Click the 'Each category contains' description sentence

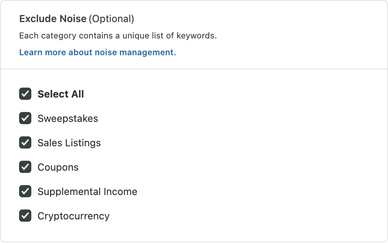(118, 36)
